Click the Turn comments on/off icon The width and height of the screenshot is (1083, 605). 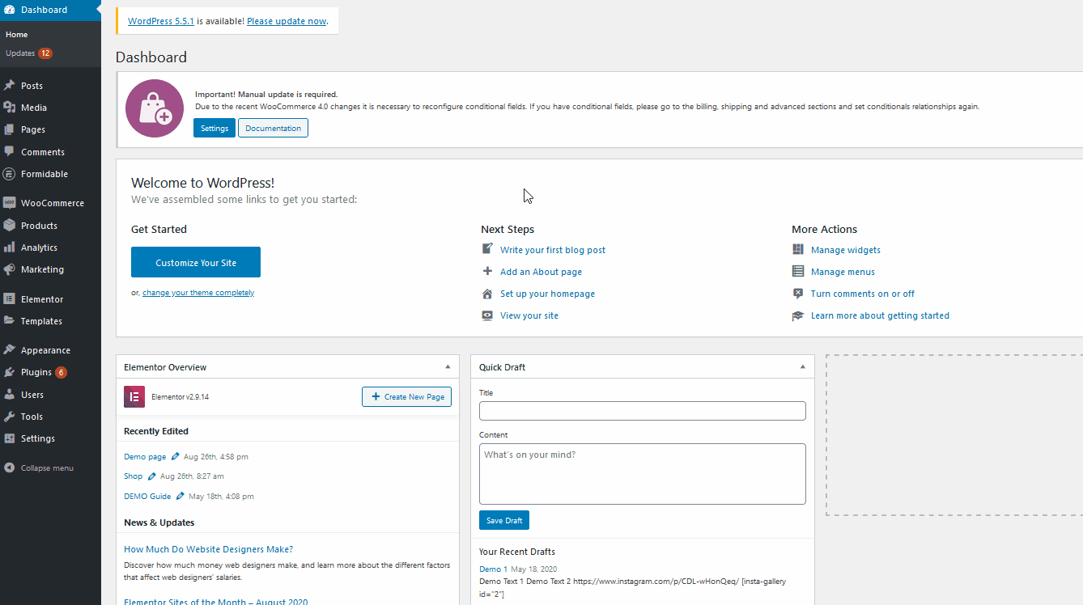[x=798, y=294]
